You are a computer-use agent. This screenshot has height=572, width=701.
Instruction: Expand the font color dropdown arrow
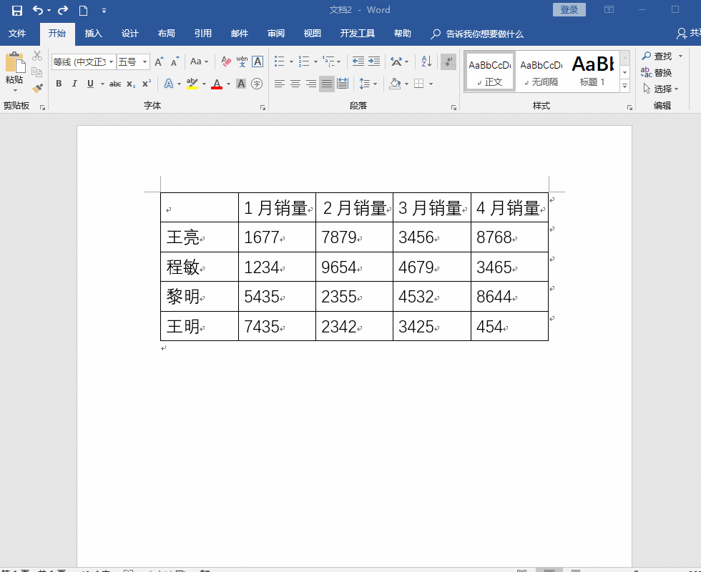pyautogui.click(x=227, y=84)
